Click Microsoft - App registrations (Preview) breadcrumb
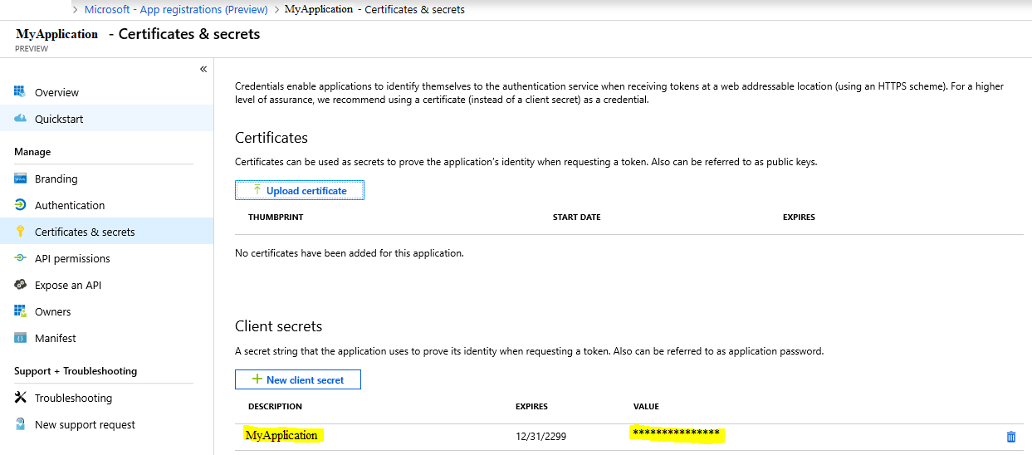The height and width of the screenshot is (455, 1032). [x=176, y=10]
